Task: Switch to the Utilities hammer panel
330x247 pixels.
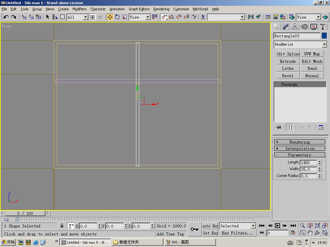Action: pos(323,27)
